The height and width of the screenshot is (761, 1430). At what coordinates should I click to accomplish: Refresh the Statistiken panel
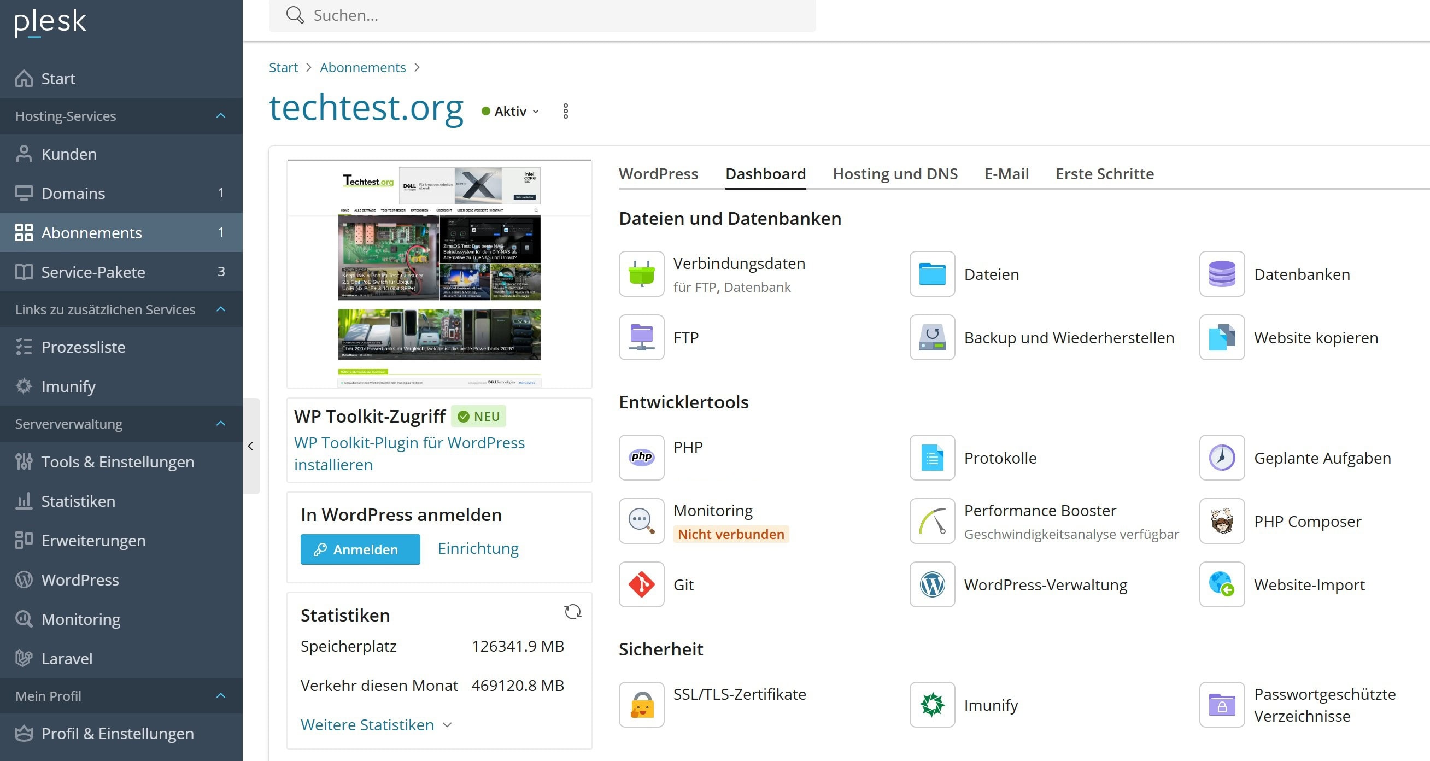(572, 612)
